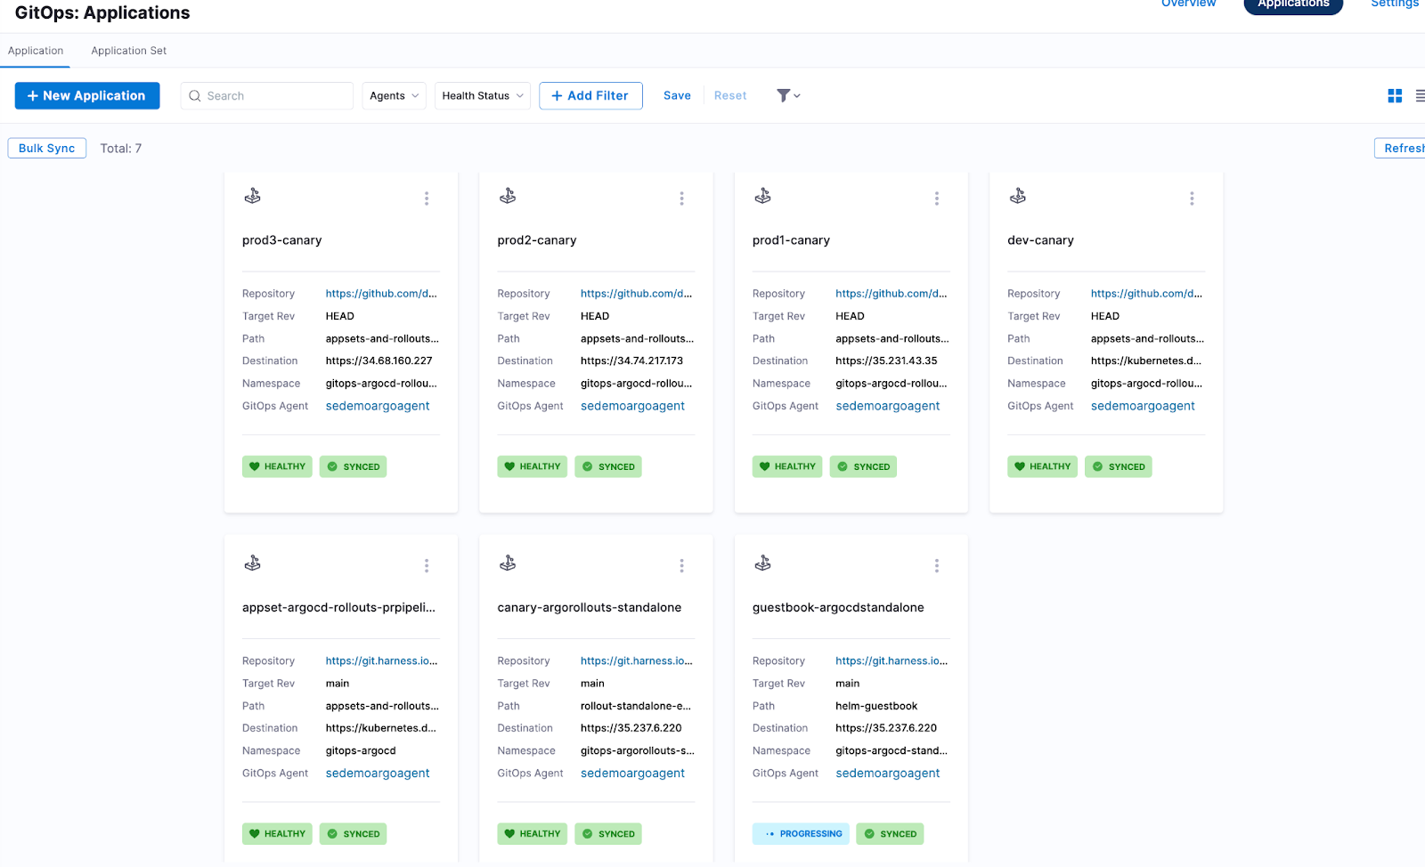This screenshot has width=1425, height=867.
Task: Click HEALTHY badge on prod3-canary card
Action: click(277, 466)
